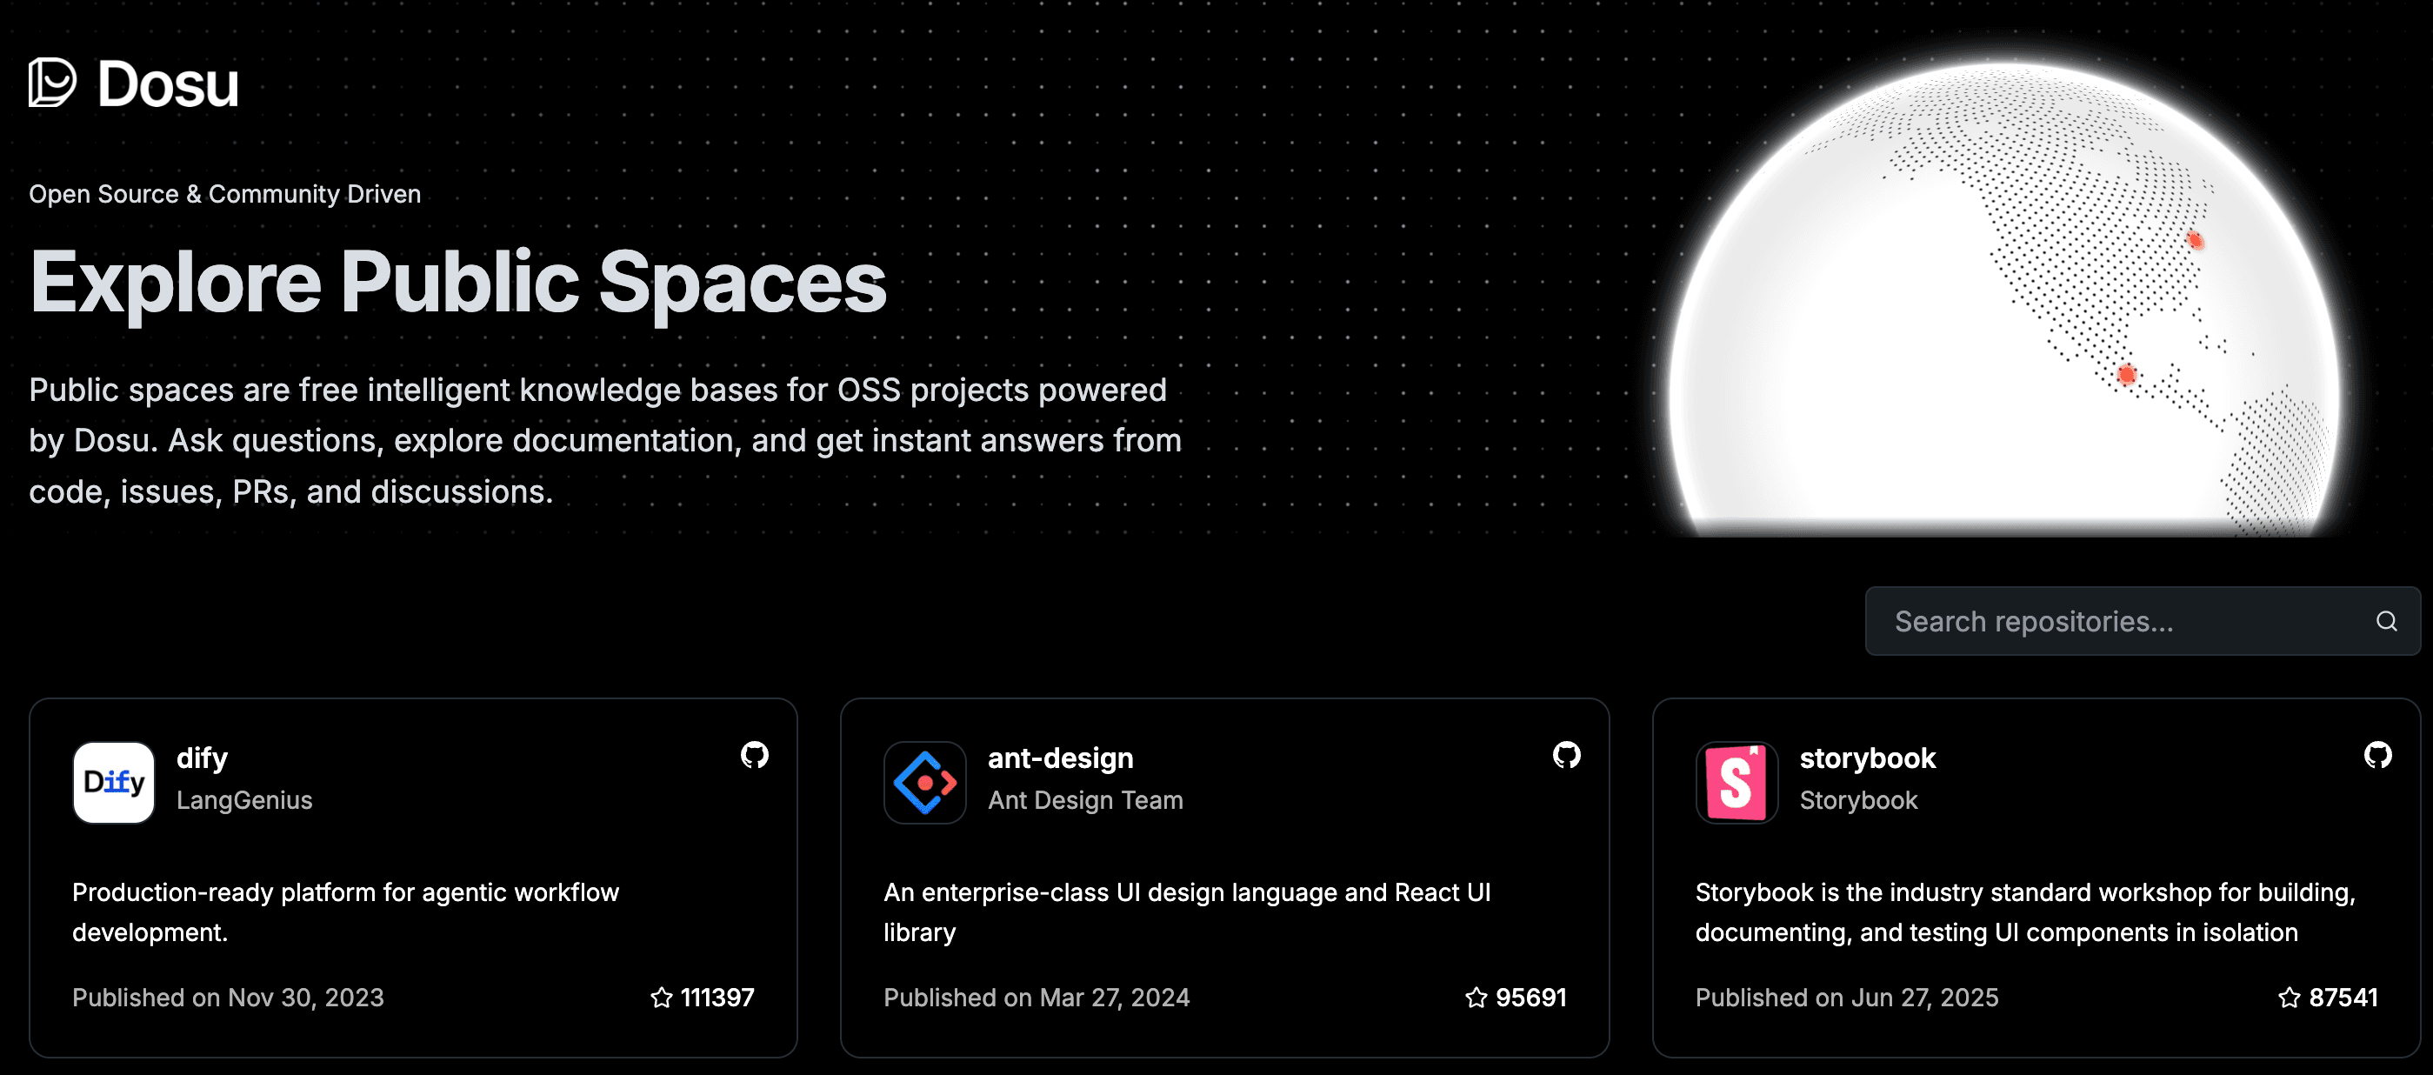This screenshot has height=1075, width=2433.
Task: Click the star icon on ant-design card
Action: point(1476,998)
